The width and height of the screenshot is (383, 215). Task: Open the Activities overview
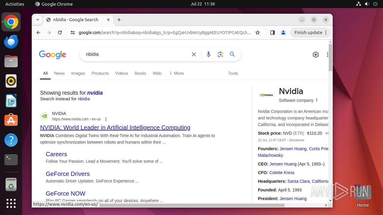pos(15,4)
